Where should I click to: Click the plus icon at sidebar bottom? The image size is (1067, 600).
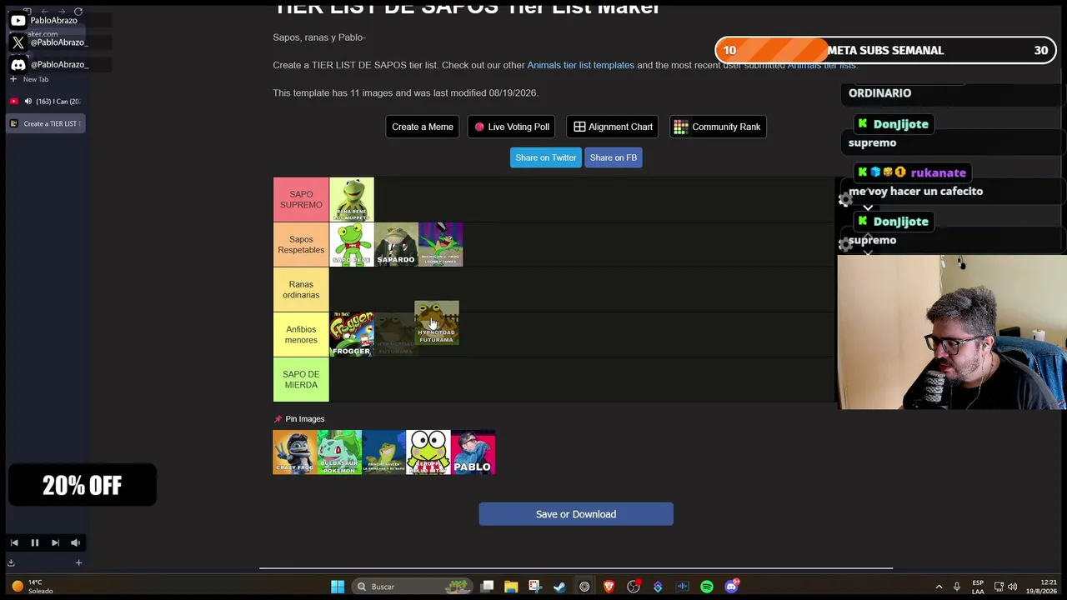(78, 563)
